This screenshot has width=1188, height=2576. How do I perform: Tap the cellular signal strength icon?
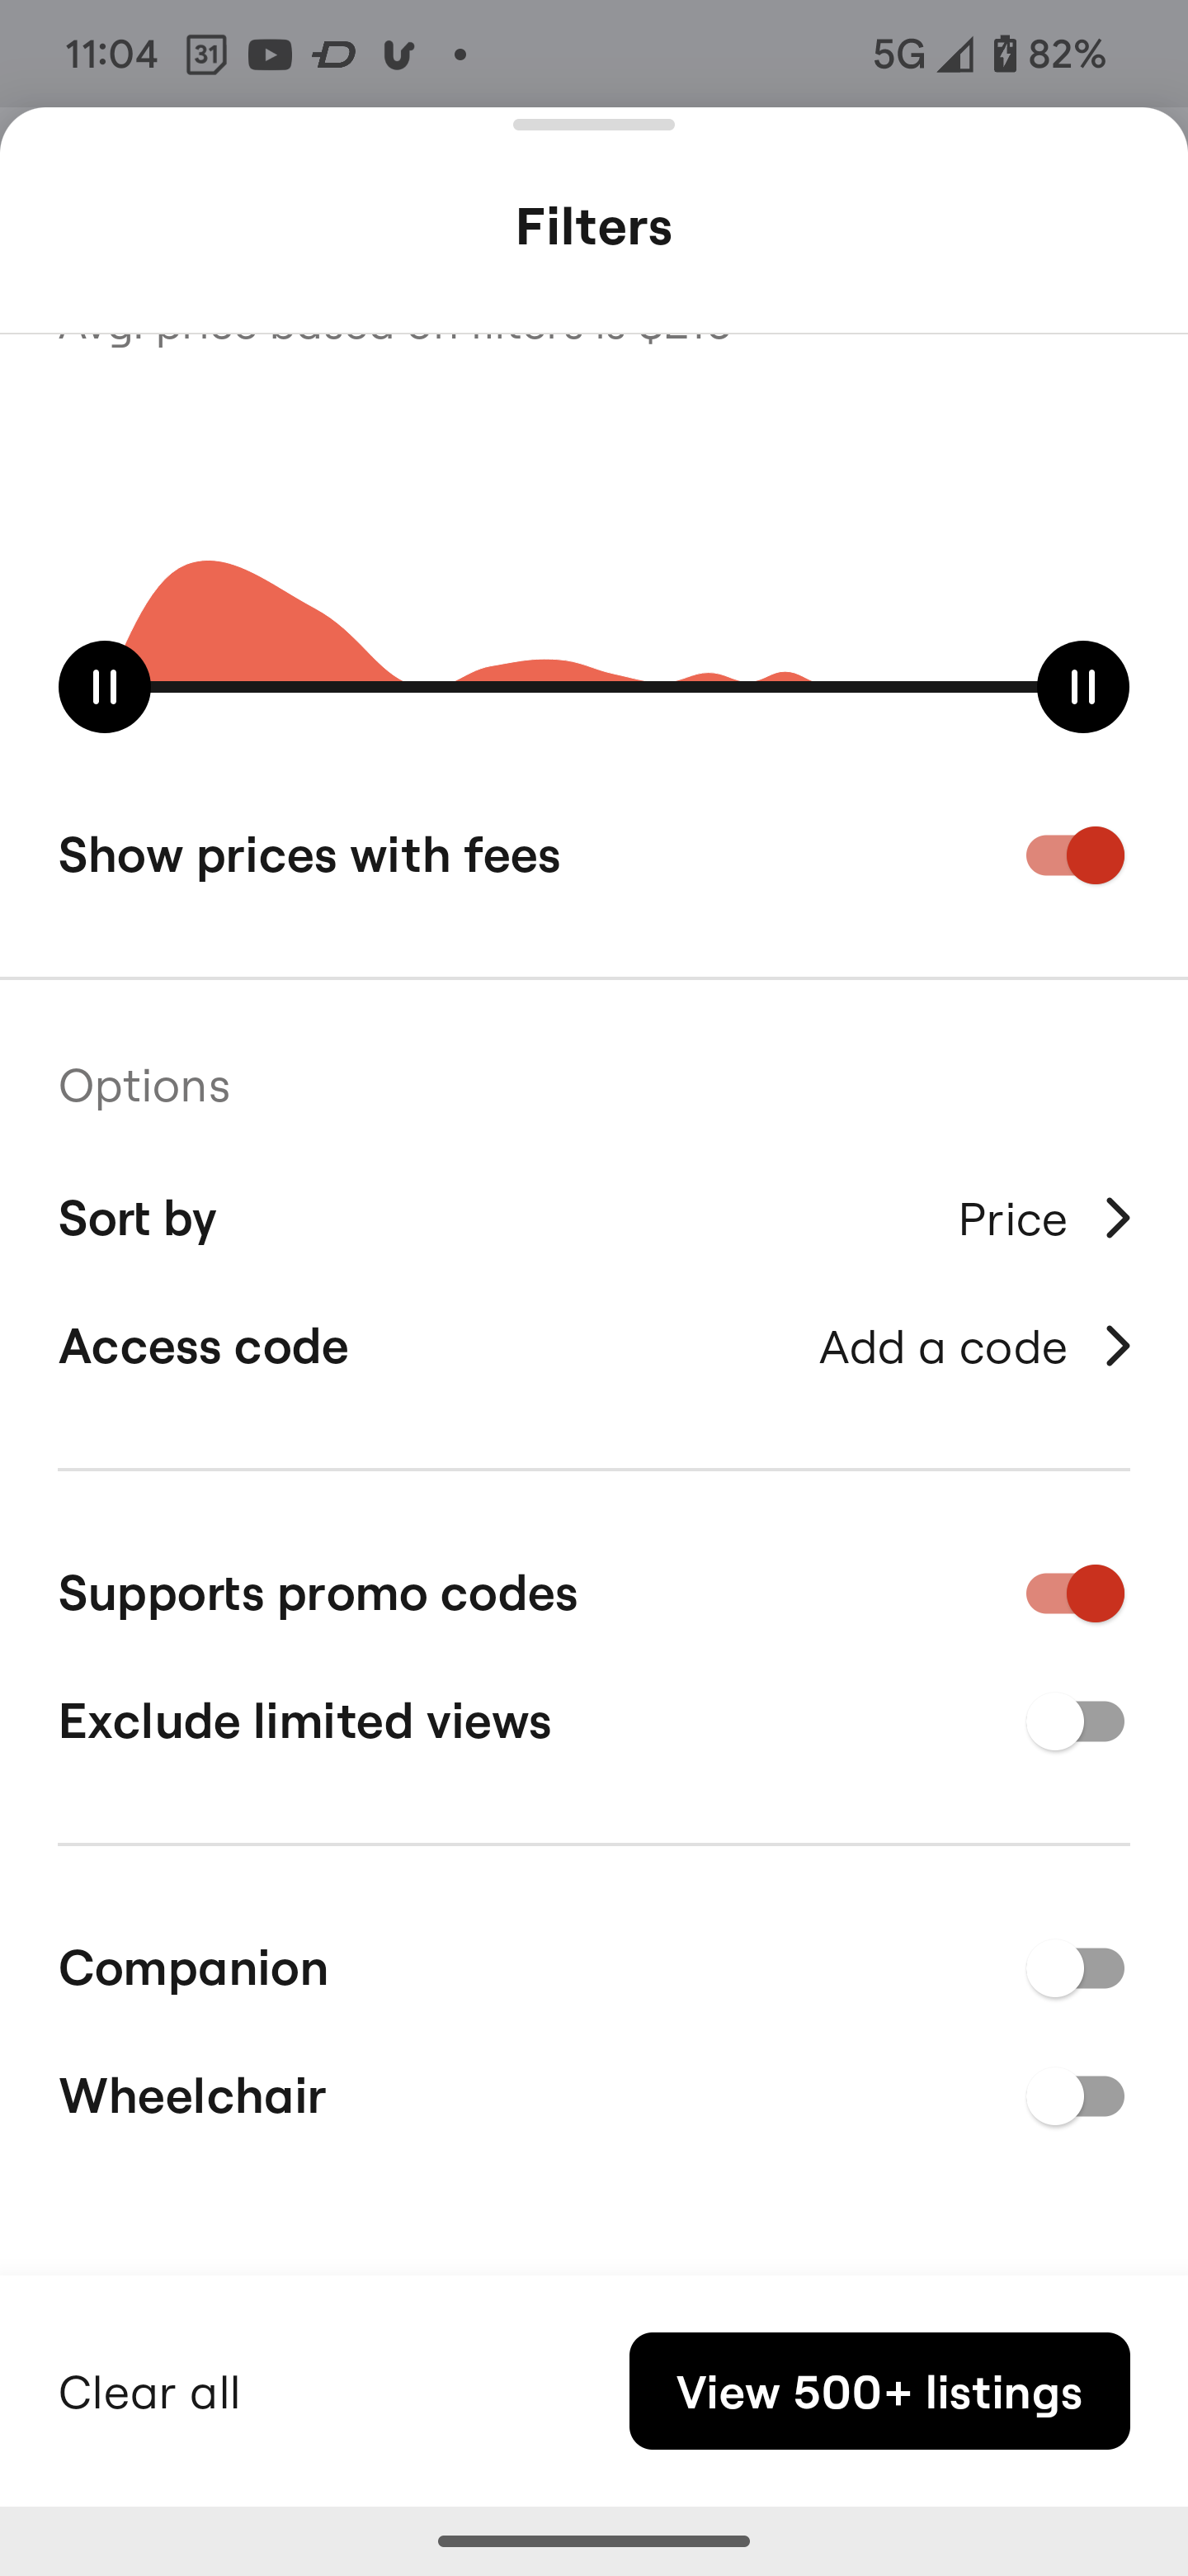pos(955,54)
